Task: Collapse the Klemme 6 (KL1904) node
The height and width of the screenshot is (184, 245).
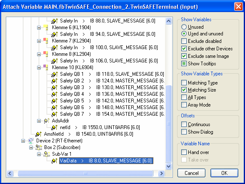Action: click(x=39, y=28)
